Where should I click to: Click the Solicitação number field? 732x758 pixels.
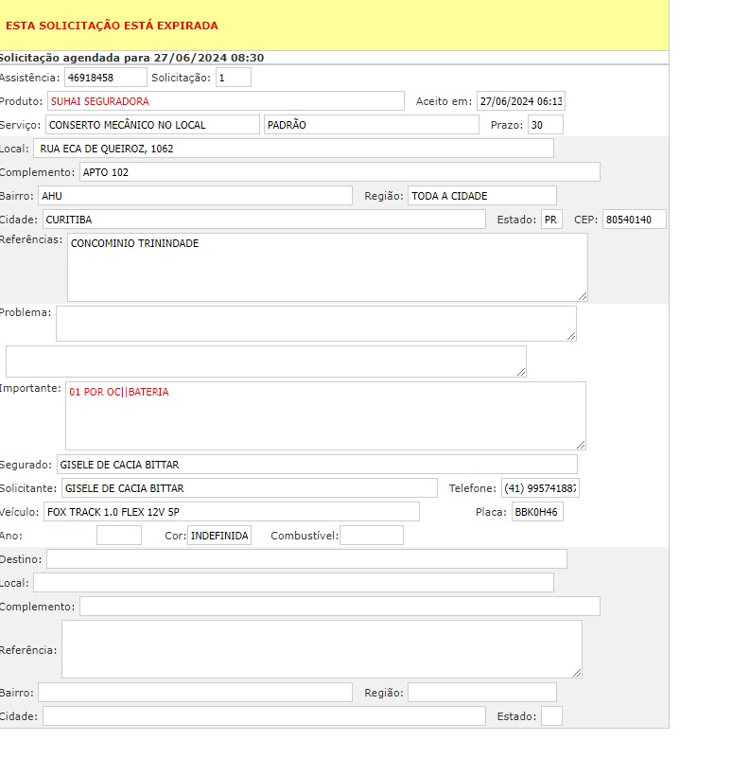pos(234,78)
